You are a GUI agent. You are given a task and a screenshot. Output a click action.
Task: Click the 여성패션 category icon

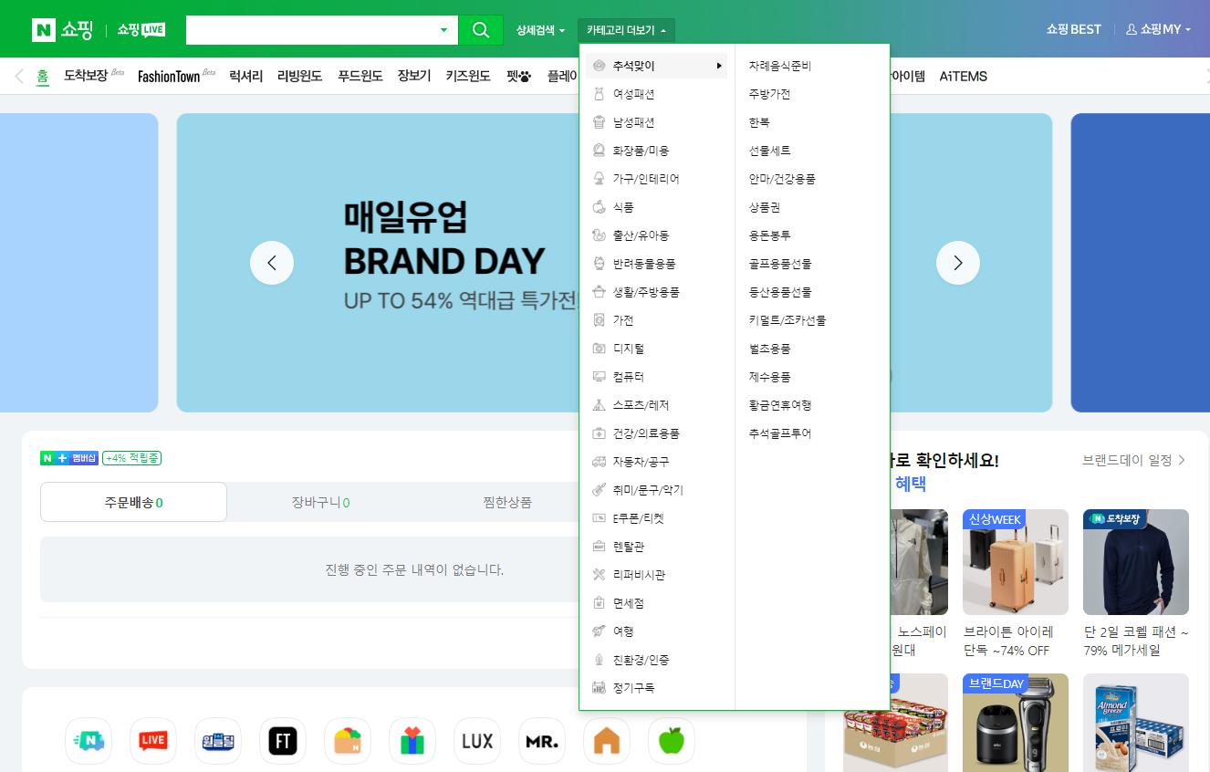pyautogui.click(x=599, y=94)
